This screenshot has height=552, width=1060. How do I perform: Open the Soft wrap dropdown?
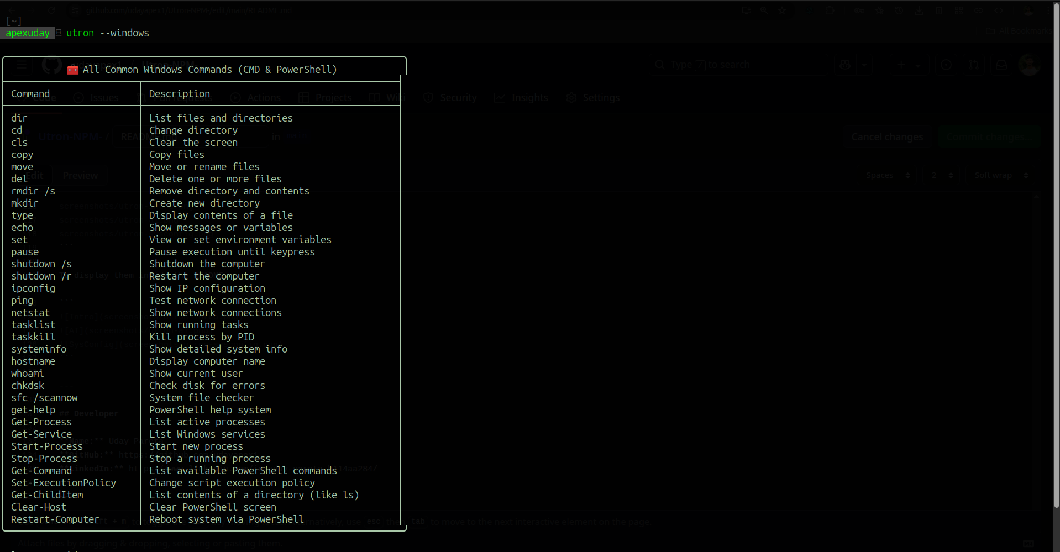pos(1000,175)
